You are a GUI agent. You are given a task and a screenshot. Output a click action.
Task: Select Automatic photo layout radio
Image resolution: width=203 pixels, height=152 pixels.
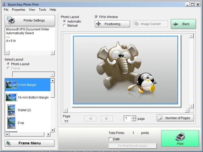pyautogui.click(x=64, y=21)
